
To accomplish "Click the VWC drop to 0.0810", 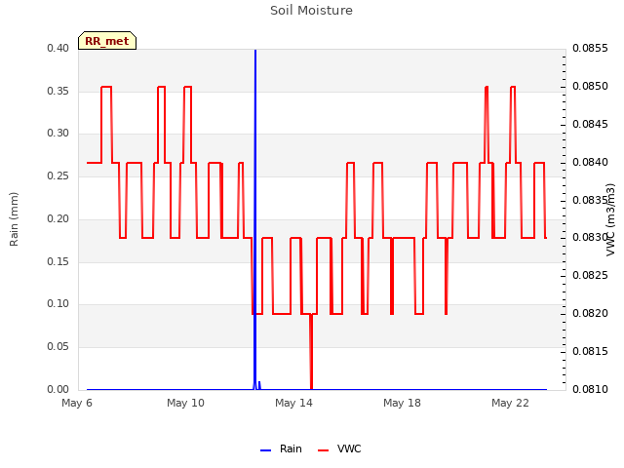I will coord(311,352).
